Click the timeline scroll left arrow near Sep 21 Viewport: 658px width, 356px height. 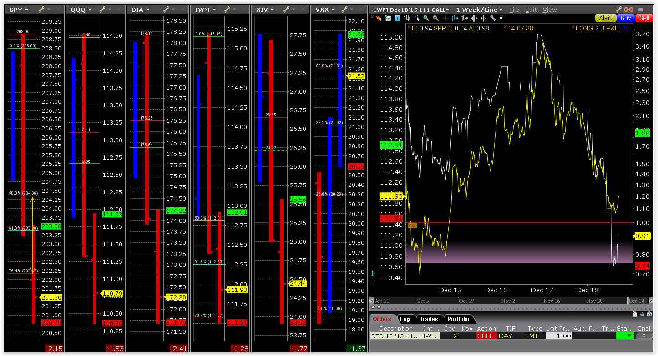click(x=371, y=301)
